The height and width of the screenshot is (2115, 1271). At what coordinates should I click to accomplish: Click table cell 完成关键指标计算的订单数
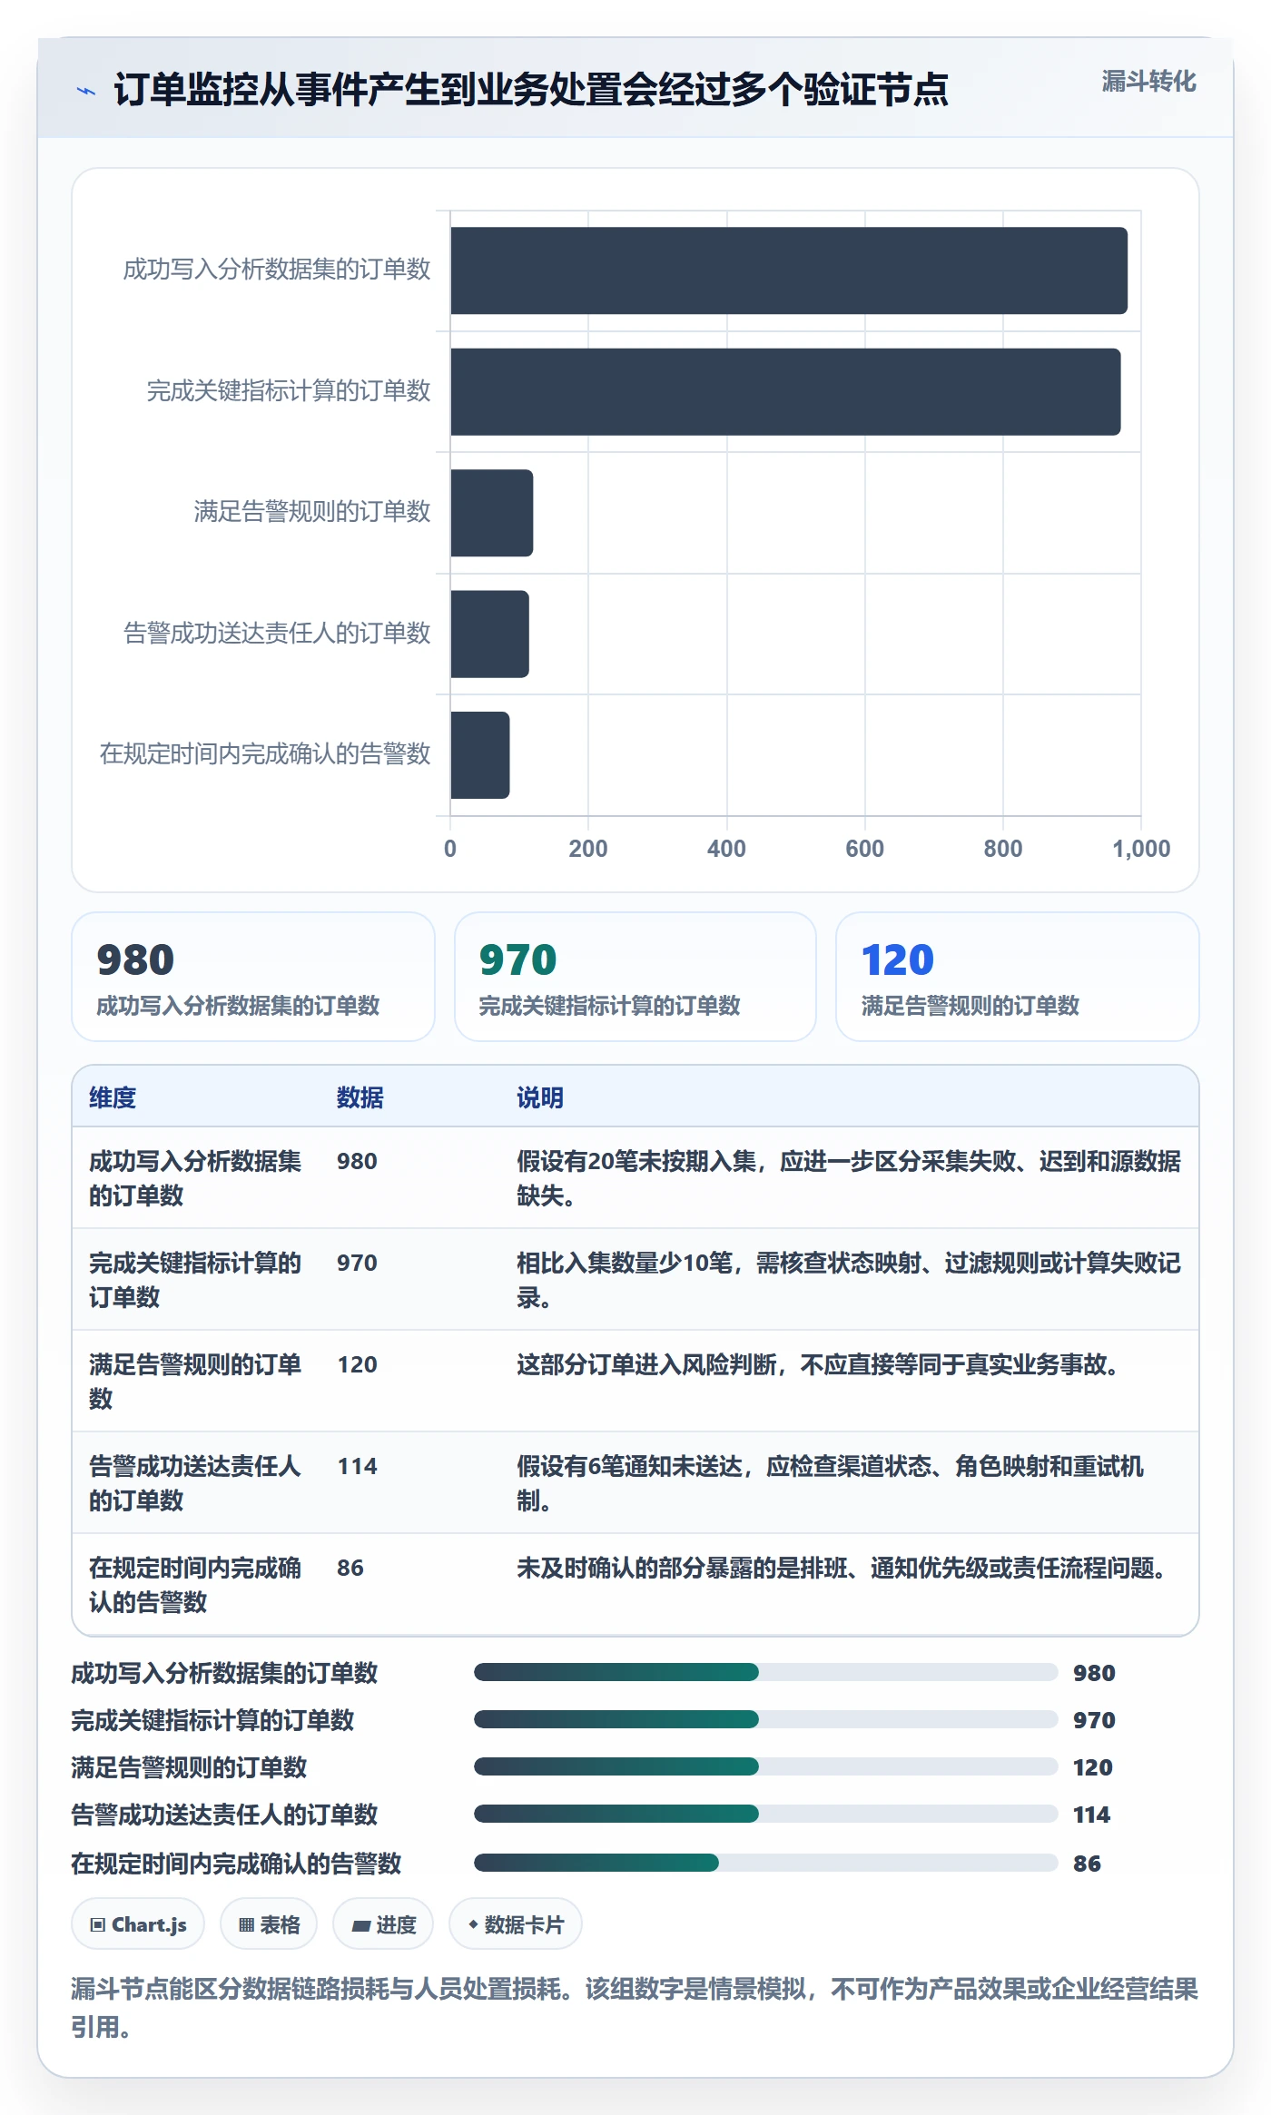(x=195, y=1280)
